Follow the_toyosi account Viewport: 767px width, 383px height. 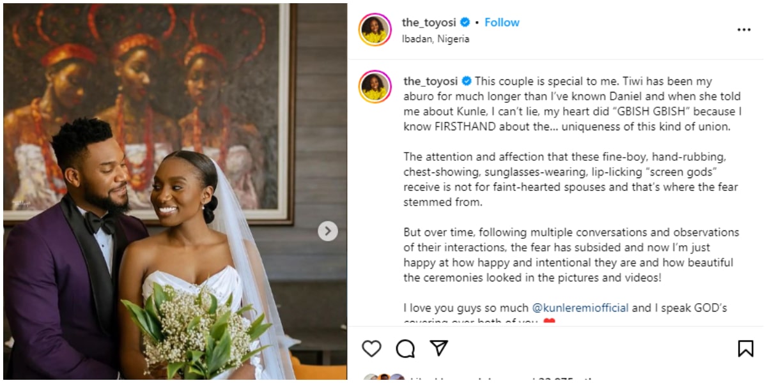[x=502, y=22]
